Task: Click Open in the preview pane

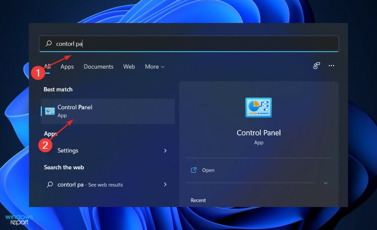Action: [208, 170]
